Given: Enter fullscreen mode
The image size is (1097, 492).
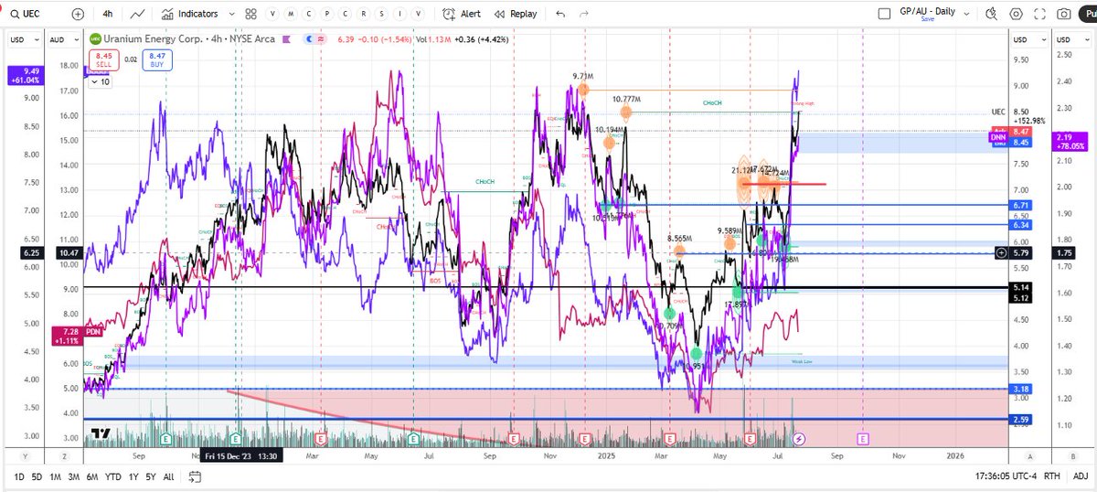Looking at the screenshot, I should coord(1040,14).
